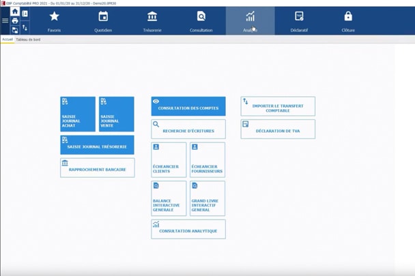Open the Consultation section

tap(201, 20)
